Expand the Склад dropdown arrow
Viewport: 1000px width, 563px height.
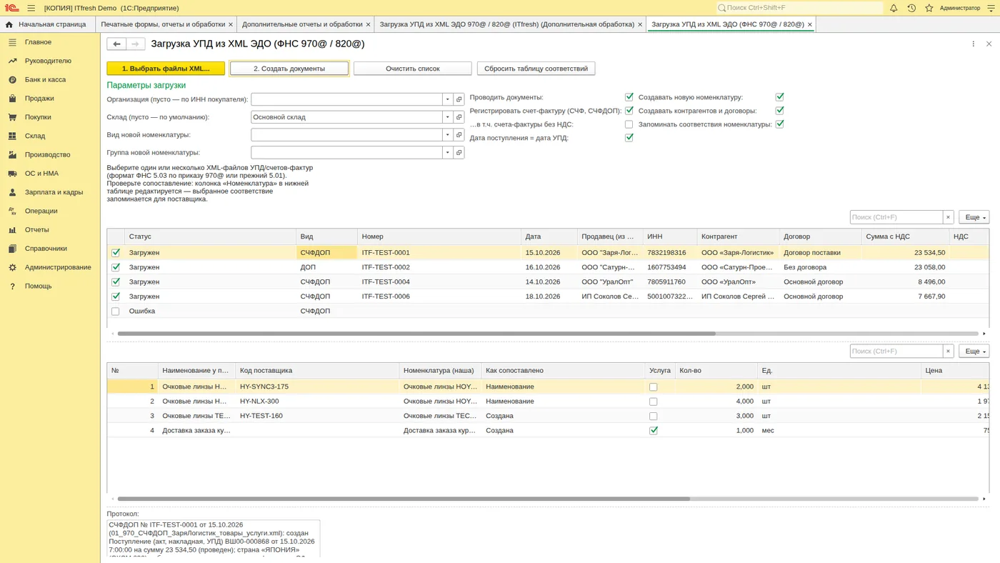click(448, 117)
